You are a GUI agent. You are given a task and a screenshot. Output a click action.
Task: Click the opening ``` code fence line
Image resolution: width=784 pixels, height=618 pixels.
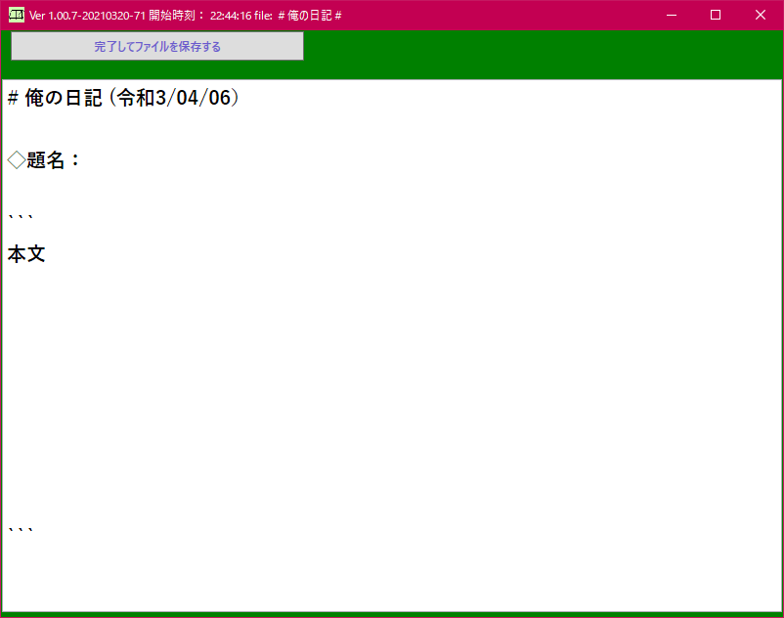point(21,217)
